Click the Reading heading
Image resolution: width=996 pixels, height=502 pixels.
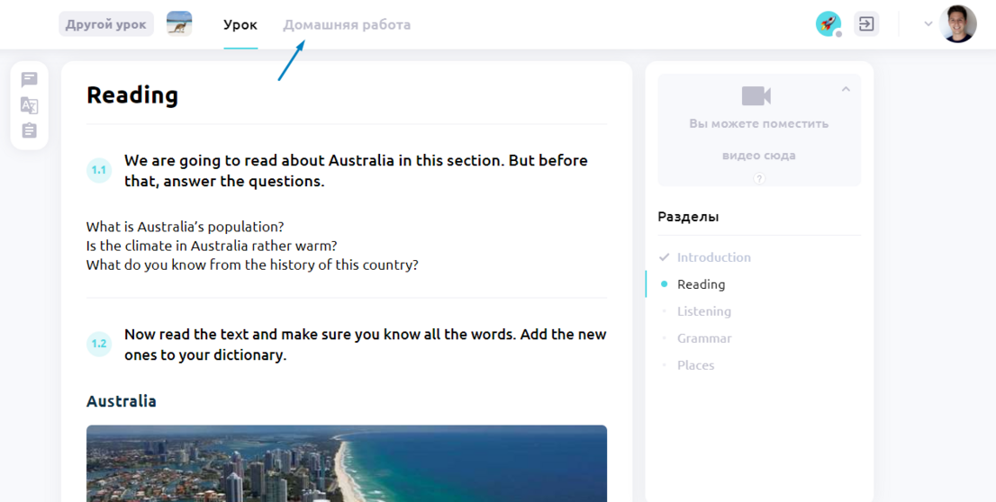point(132,95)
